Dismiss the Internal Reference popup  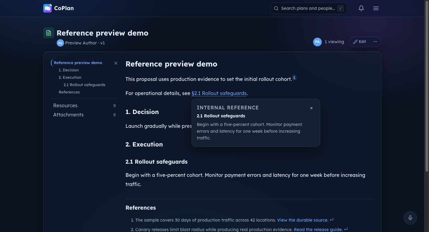[x=311, y=108]
